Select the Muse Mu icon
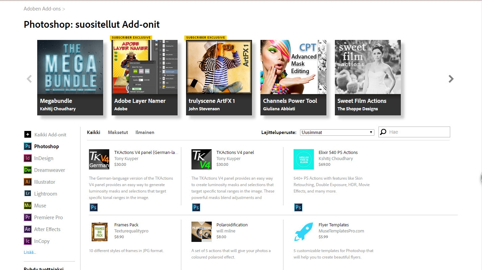Screen dimensions: 482x270 [x=27, y=206]
